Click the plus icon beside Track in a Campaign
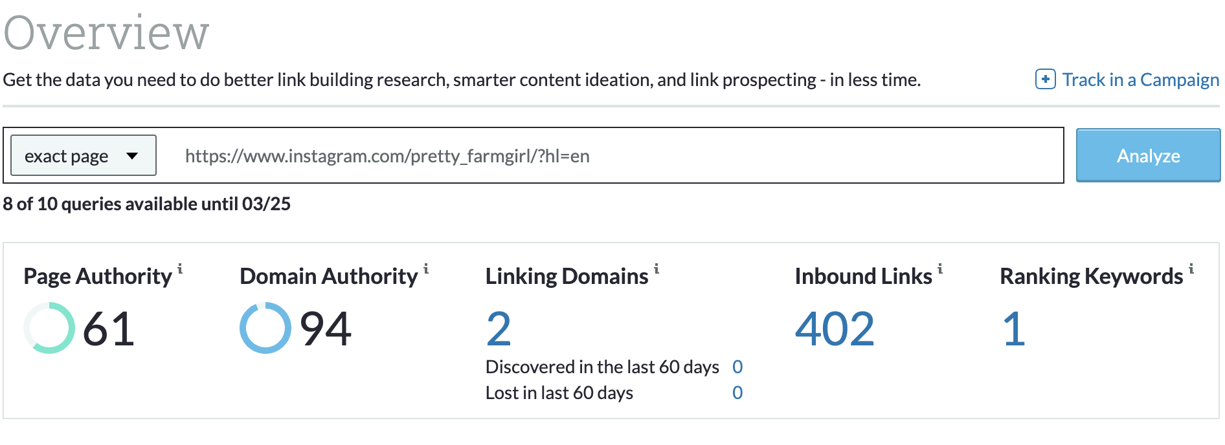The height and width of the screenshot is (445, 1225). 1046,79
